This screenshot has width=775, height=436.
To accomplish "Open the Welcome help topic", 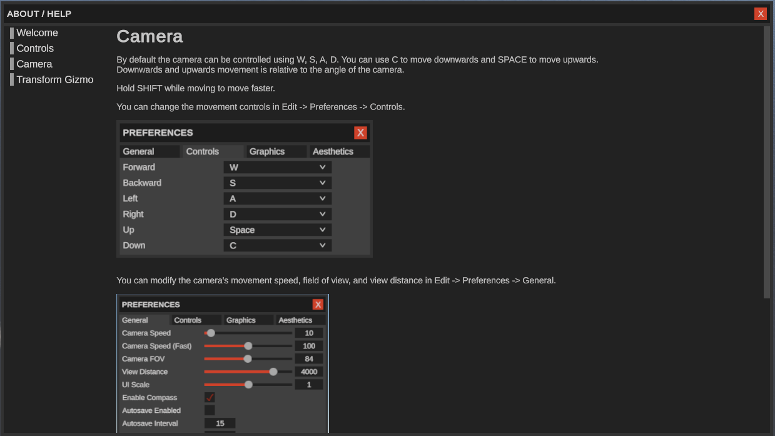I will (x=37, y=33).
